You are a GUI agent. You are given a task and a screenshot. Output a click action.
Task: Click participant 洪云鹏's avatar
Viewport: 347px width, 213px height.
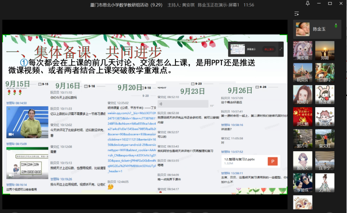point(303,117)
